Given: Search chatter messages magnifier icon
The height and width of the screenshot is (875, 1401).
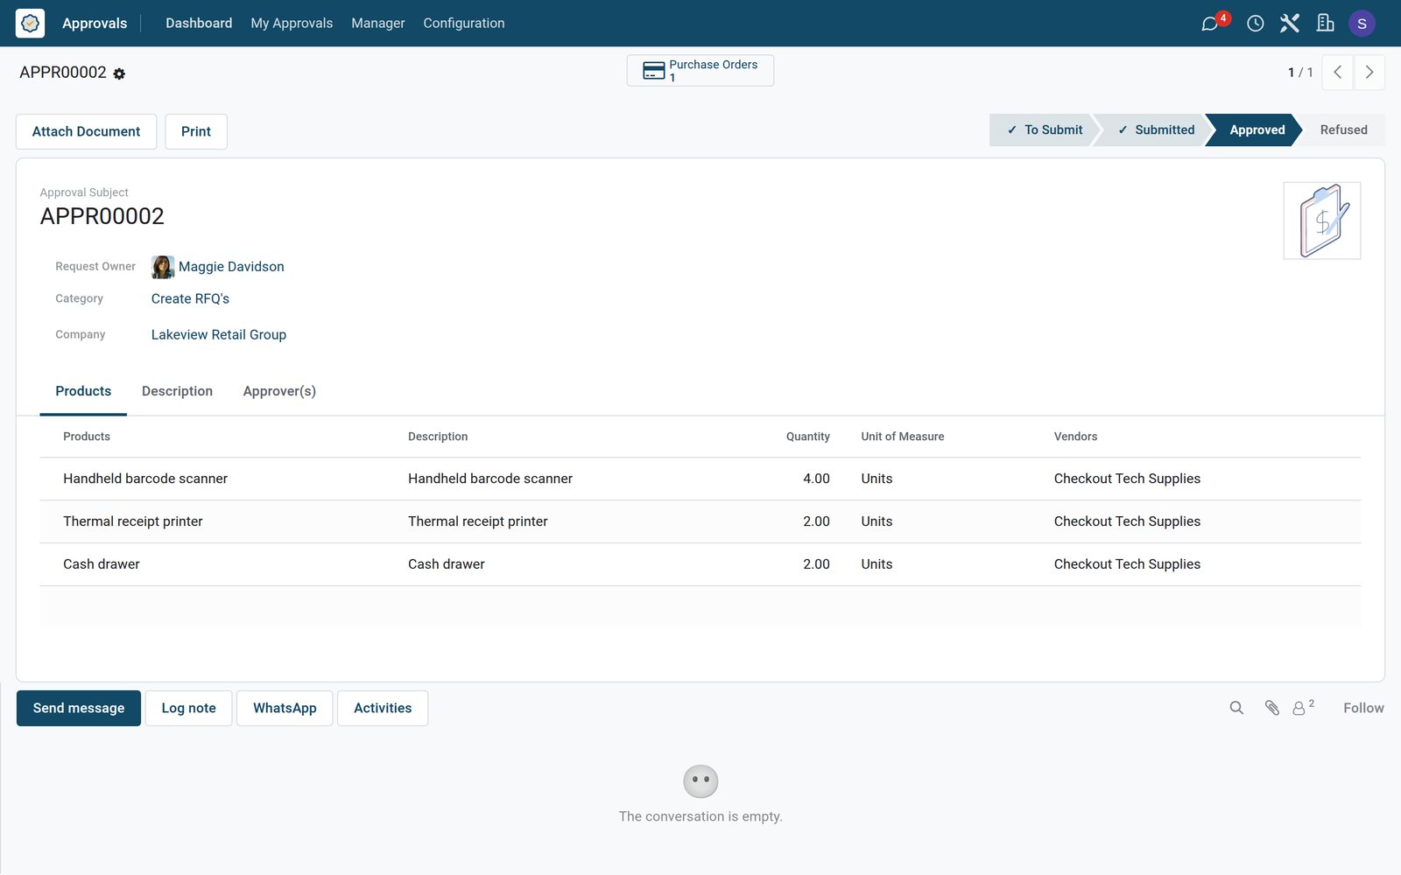Looking at the screenshot, I should pos(1236,708).
